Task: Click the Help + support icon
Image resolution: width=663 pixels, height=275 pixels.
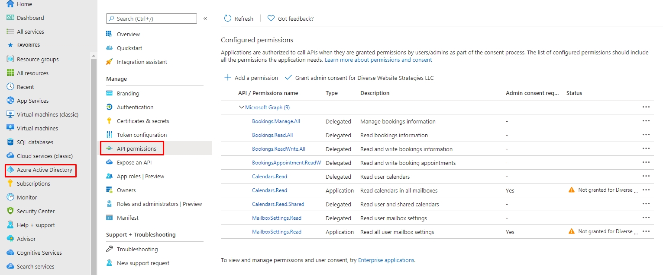Action: click(10, 225)
